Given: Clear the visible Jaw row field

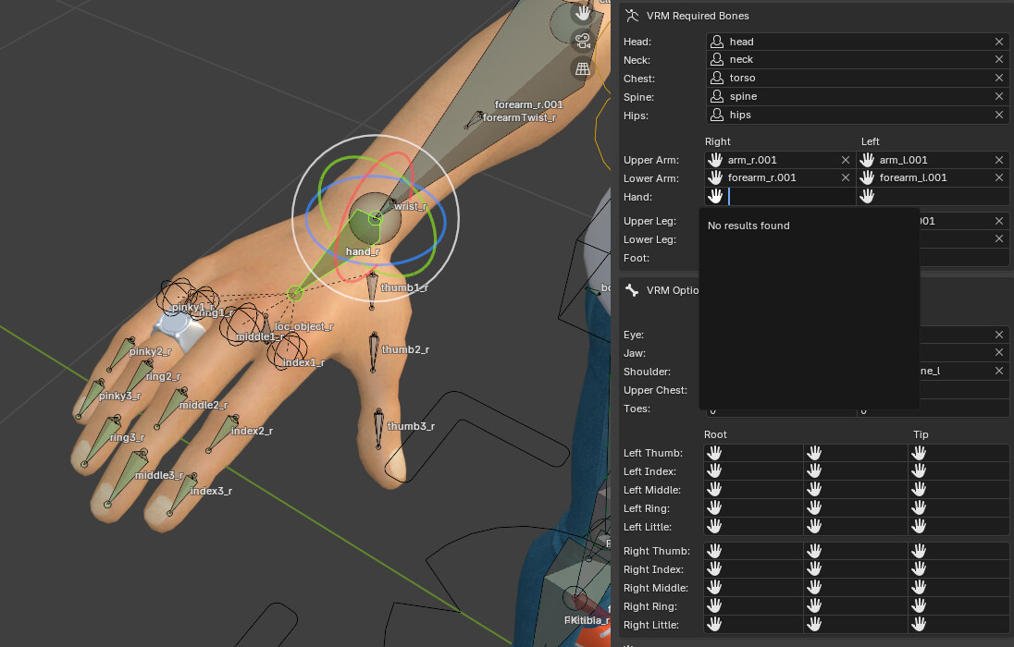Looking at the screenshot, I should [x=999, y=353].
